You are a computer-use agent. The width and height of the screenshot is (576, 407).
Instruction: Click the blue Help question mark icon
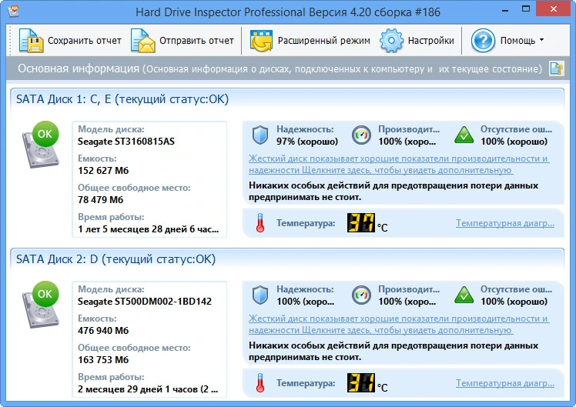coord(483,40)
